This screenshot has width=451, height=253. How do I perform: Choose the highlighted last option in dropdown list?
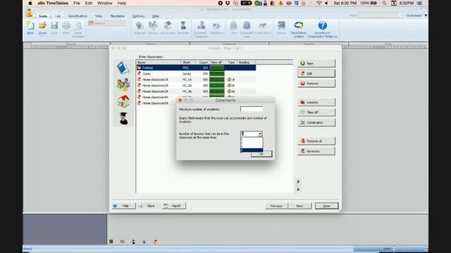click(x=252, y=150)
